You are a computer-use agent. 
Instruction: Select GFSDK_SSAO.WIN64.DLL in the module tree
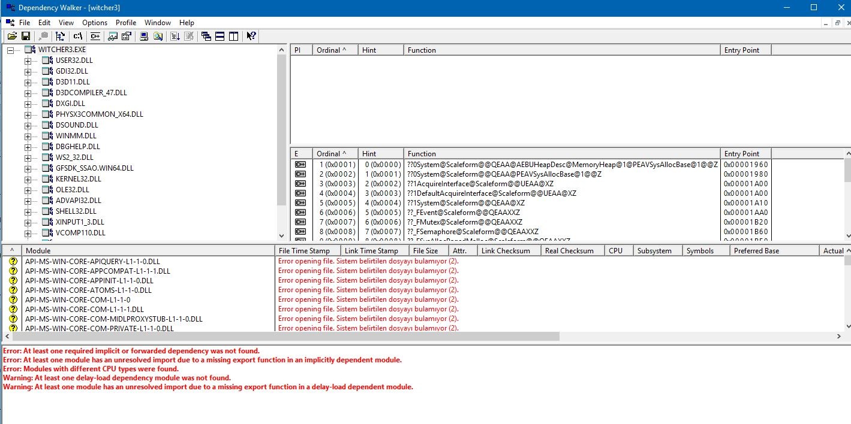coord(95,168)
